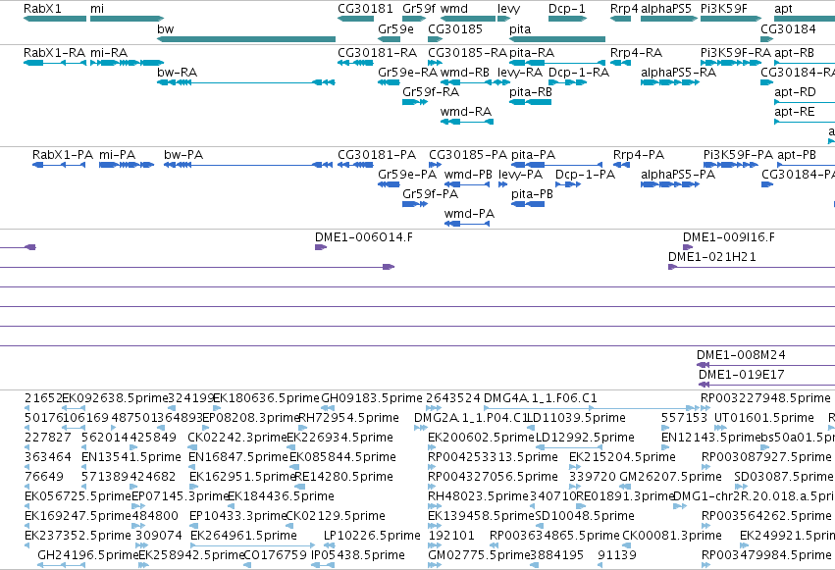Select the pita-RA transcript label
The height and width of the screenshot is (570, 835).
[532, 53]
